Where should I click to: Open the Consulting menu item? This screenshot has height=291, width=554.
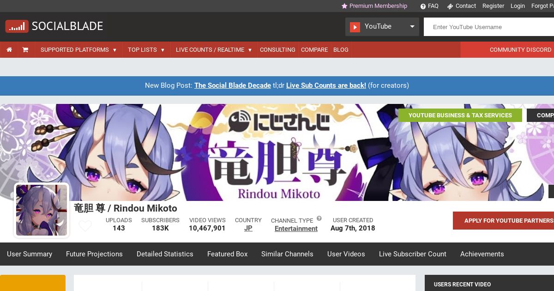click(277, 50)
